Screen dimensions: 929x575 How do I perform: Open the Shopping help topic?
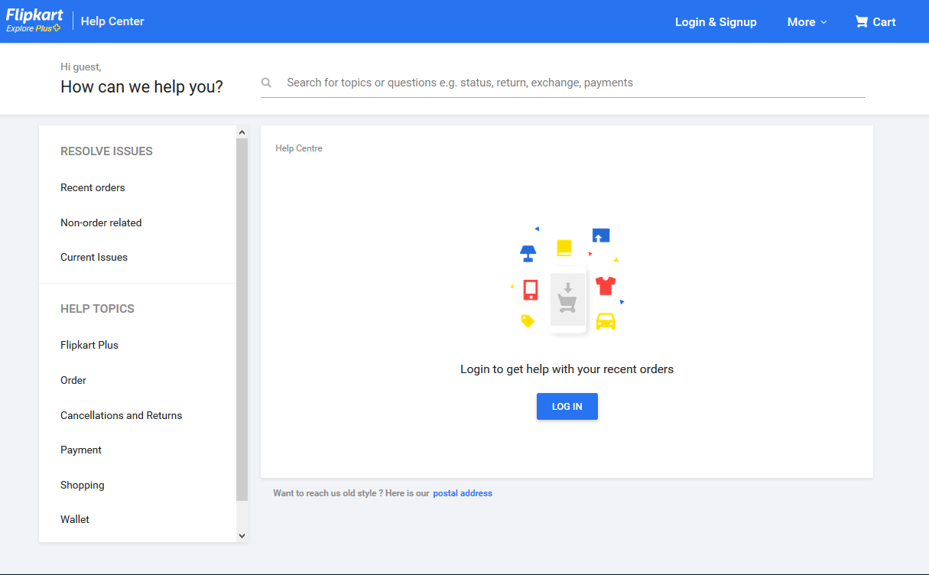(82, 485)
